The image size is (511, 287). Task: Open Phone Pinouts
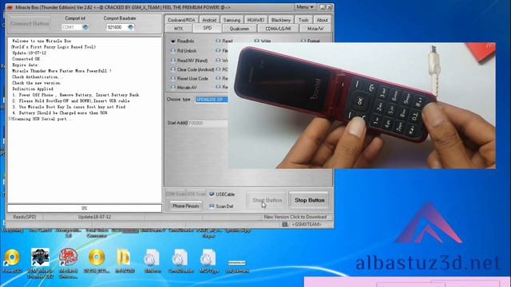point(186,206)
